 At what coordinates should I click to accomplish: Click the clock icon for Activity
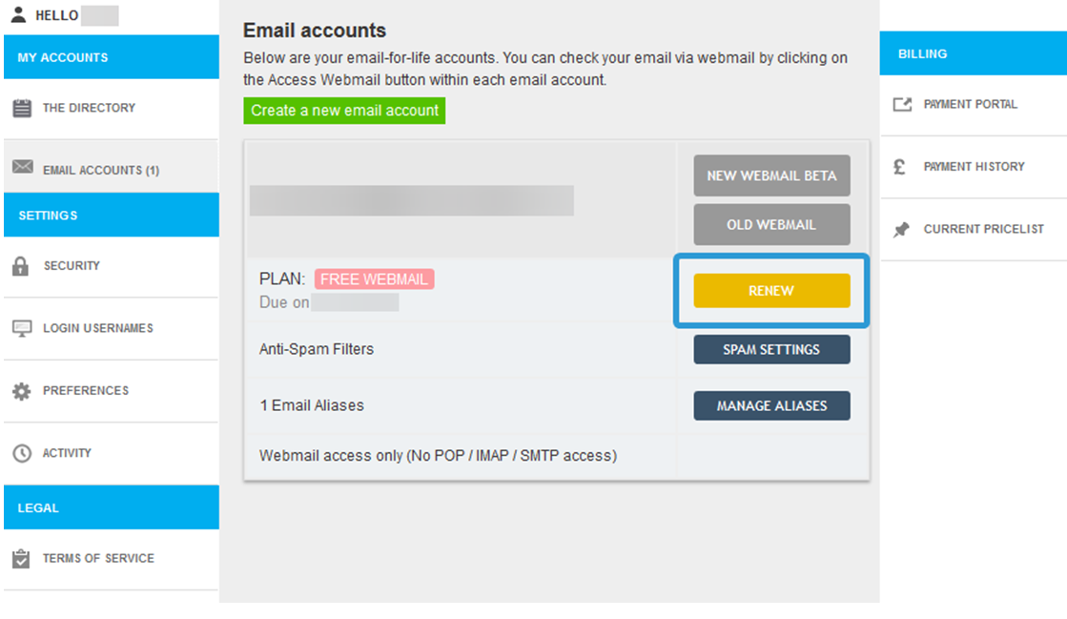(22, 454)
